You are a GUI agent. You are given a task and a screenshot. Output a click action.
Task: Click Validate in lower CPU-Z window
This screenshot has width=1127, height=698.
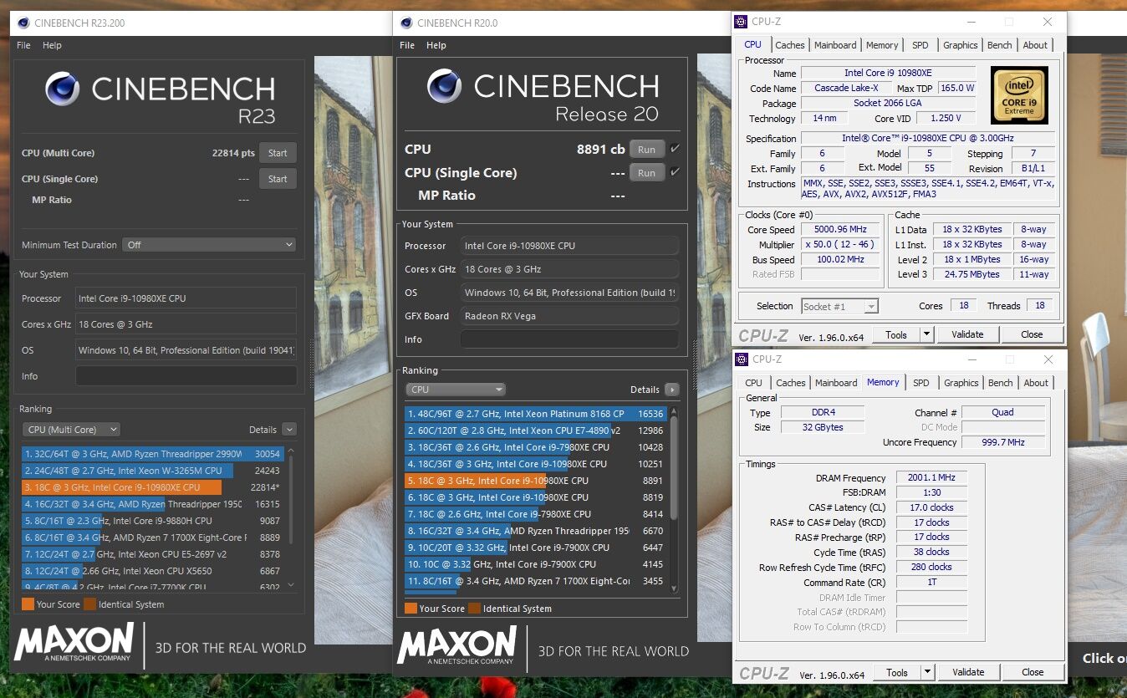click(x=968, y=672)
